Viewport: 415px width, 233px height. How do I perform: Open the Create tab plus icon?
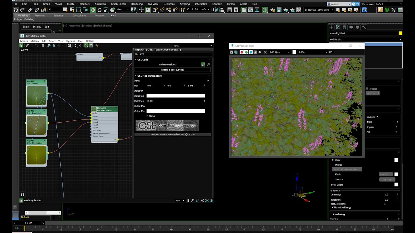click(331, 27)
